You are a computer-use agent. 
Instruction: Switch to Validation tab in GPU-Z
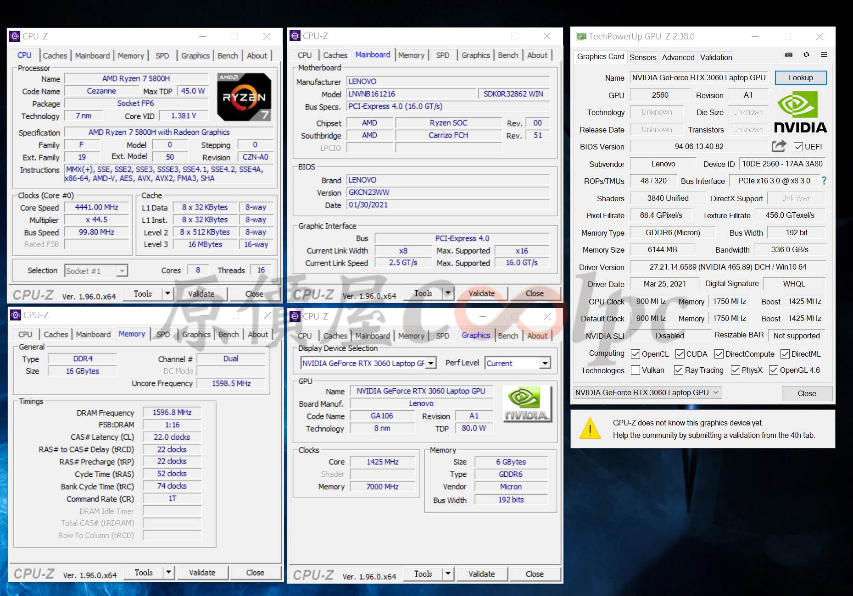pyautogui.click(x=716, y=57)
